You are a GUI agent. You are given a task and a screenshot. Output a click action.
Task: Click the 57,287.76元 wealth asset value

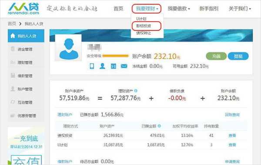point(126,98)
